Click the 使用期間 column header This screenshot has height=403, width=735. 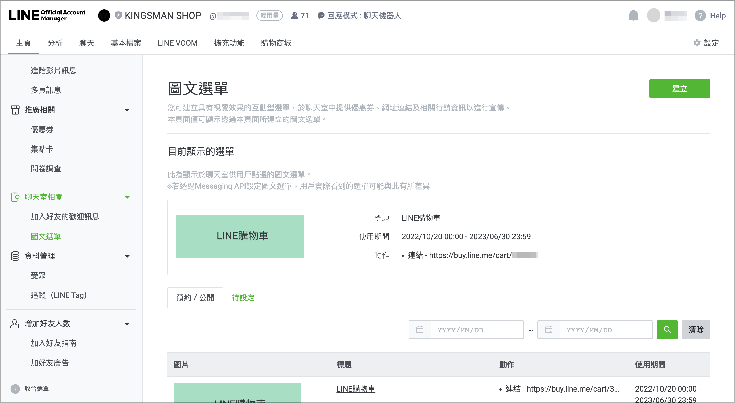(x=650, y=364)
